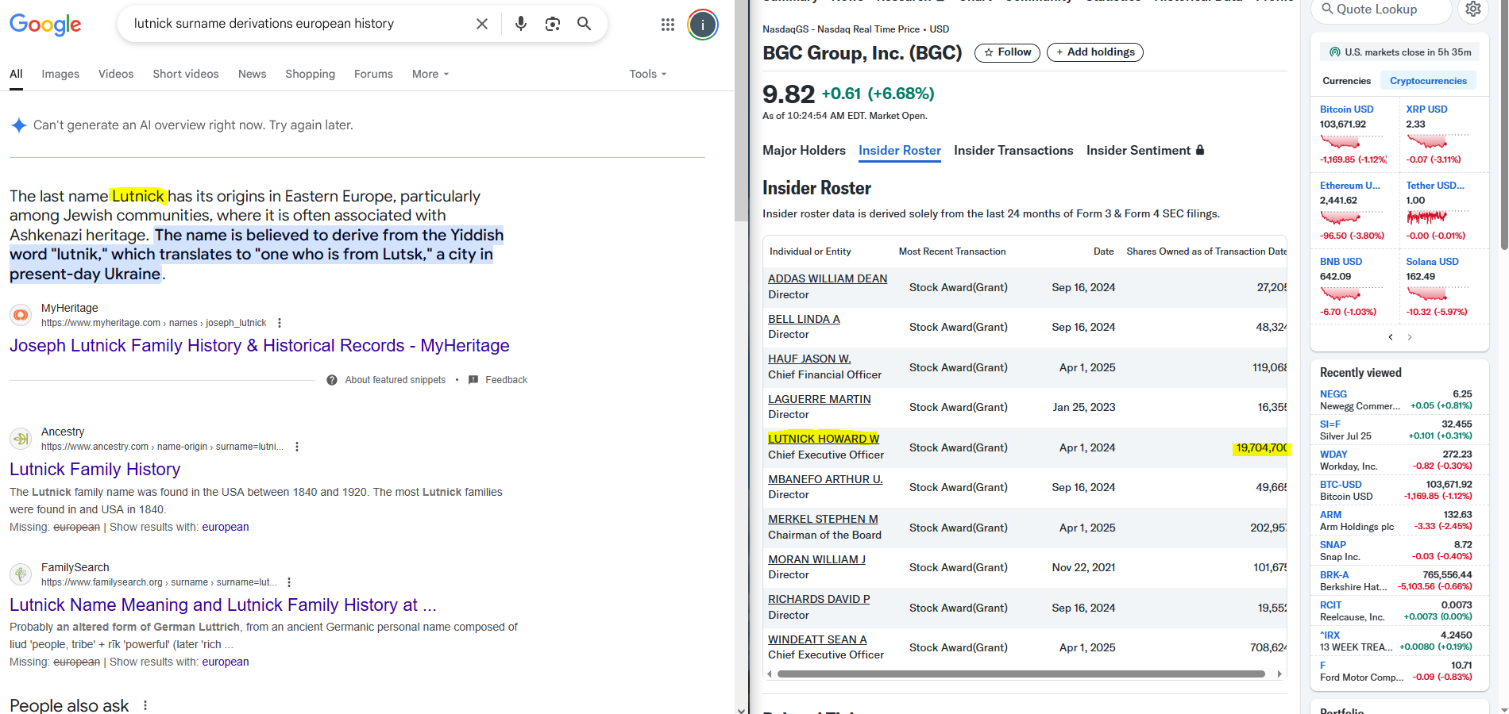Open the Google apps grid
The height and width of the screenshot is (714, 1509).
click(668, 25)
